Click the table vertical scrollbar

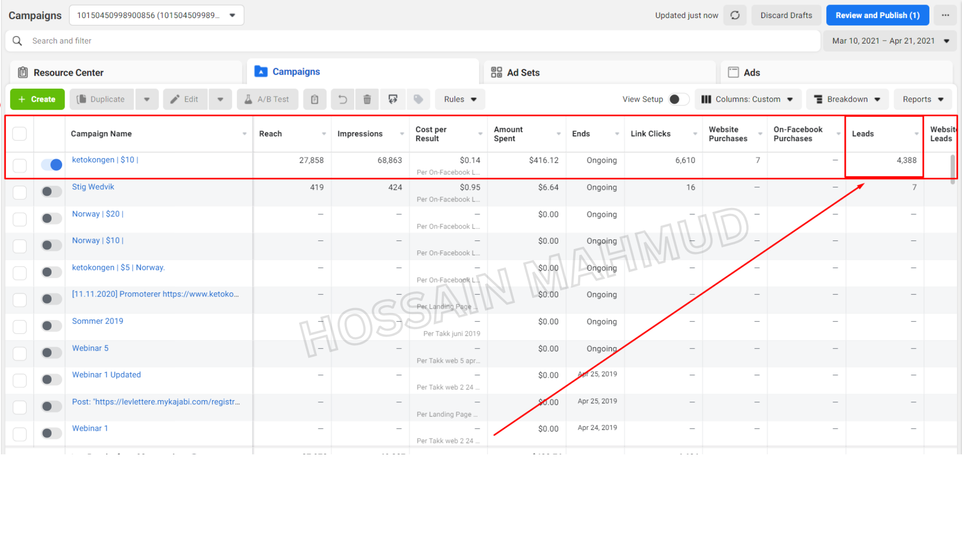[952, 169]
